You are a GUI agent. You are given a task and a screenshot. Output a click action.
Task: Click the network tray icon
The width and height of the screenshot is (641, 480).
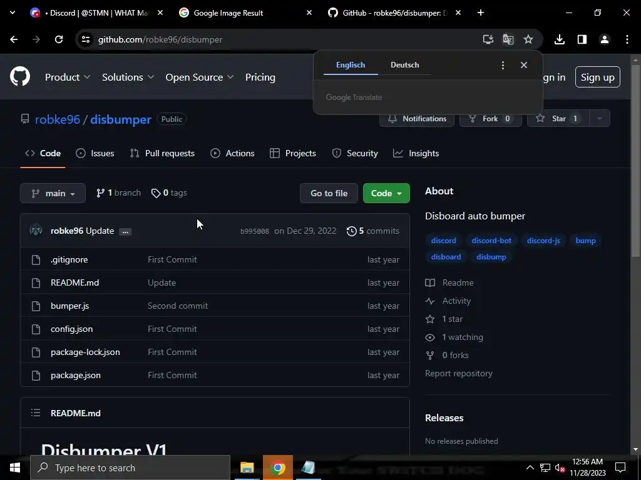545,467
